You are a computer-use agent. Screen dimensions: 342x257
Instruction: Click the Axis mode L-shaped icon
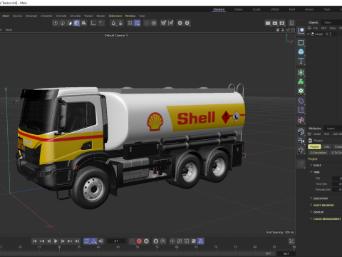point(93,23)
